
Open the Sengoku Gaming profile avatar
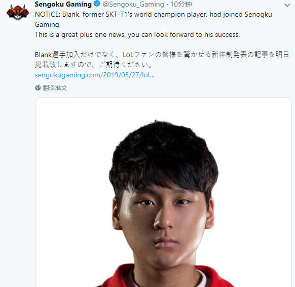tap(18, 13)
